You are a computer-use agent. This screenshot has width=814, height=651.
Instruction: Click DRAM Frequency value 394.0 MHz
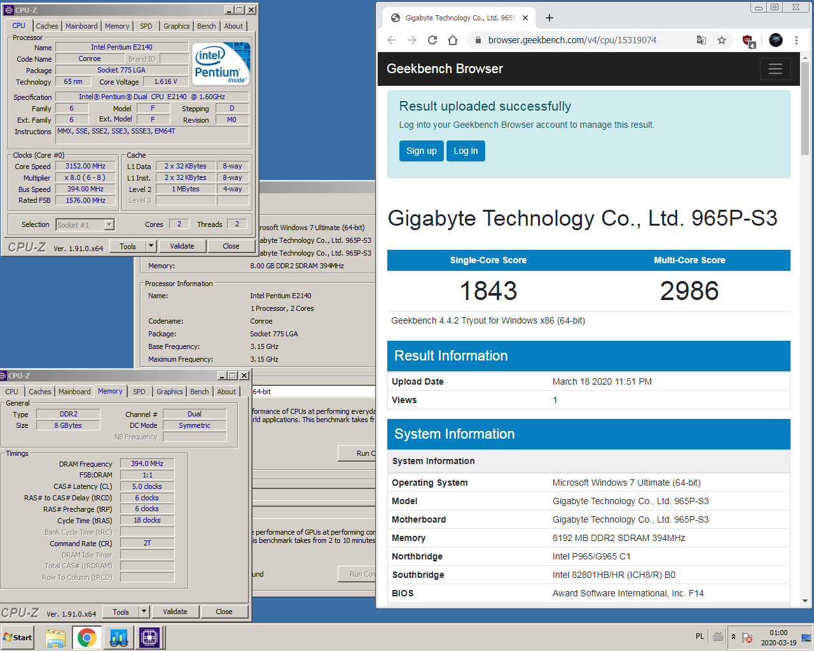147,463
